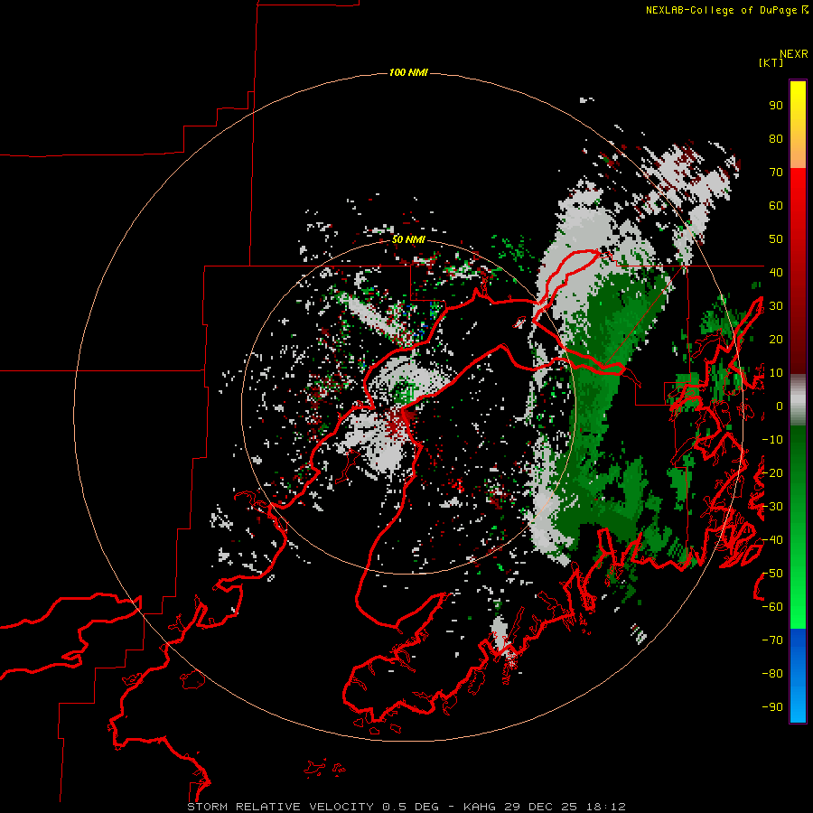This screenshot has height=813, width=813.
Task: Click the -10 value on the velocity scale
Action: coord(772,440)
